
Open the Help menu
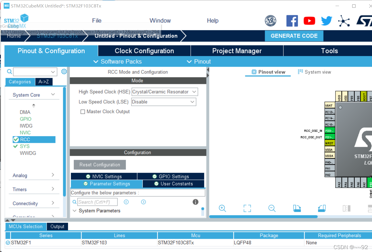coord(213,21)
